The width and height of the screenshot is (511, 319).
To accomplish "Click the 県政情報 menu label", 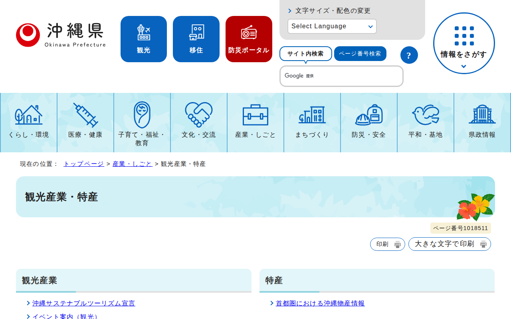I will tap(482, 135).
